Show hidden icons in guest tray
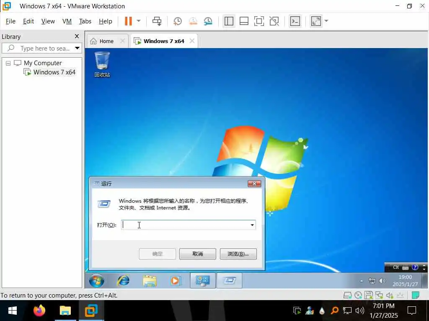The height and width of the screenshot is (321, 429). (x=362, y=281)
